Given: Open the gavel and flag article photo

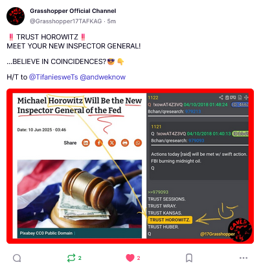Looking at the screenshot, I should [80, 194].
